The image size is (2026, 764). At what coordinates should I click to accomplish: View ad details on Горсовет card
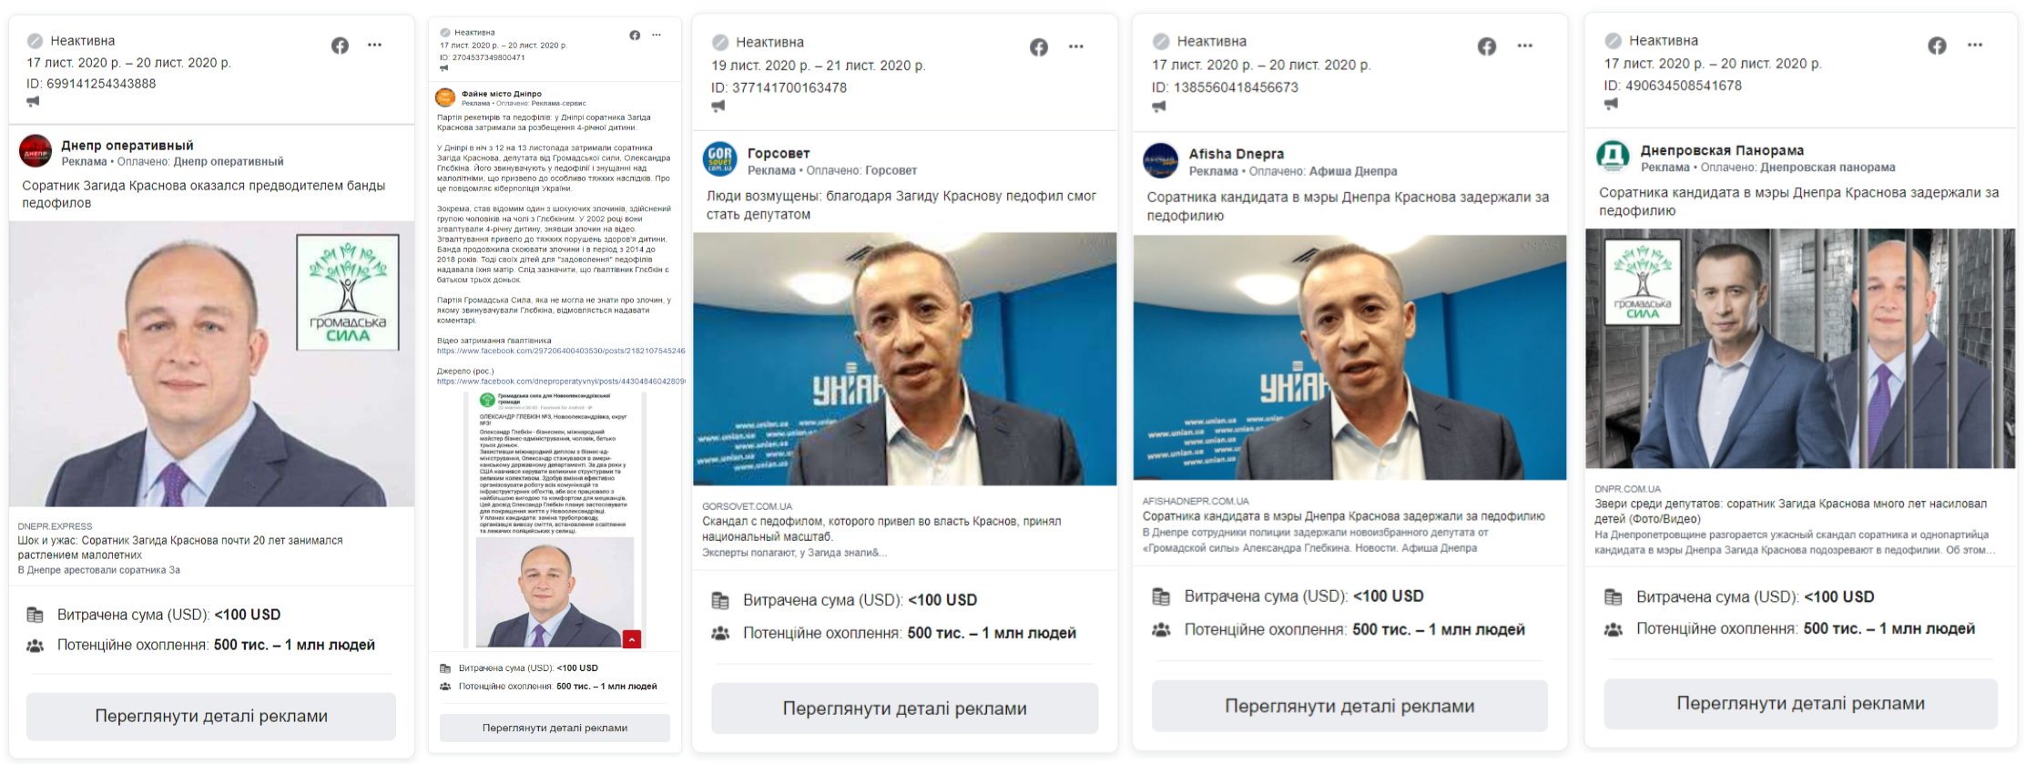905,708
